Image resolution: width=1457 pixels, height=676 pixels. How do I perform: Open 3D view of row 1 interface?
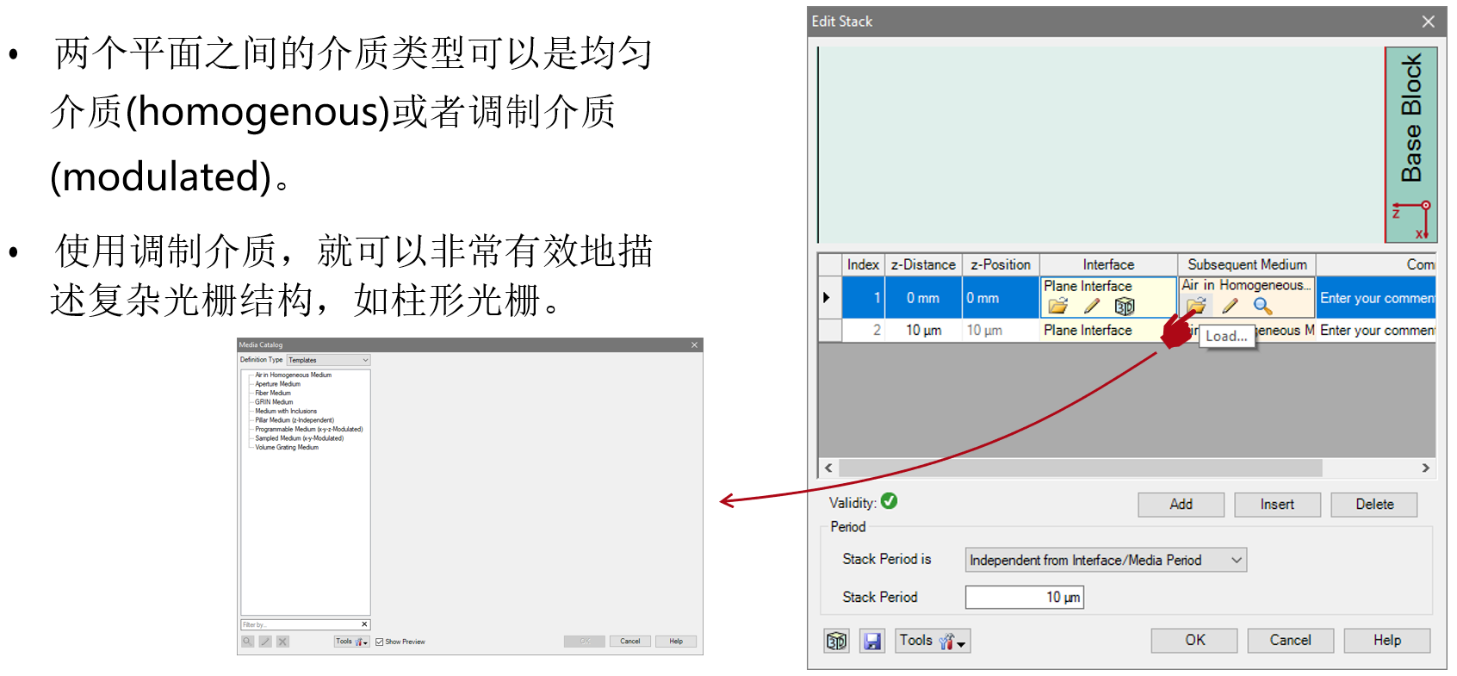1125,306
